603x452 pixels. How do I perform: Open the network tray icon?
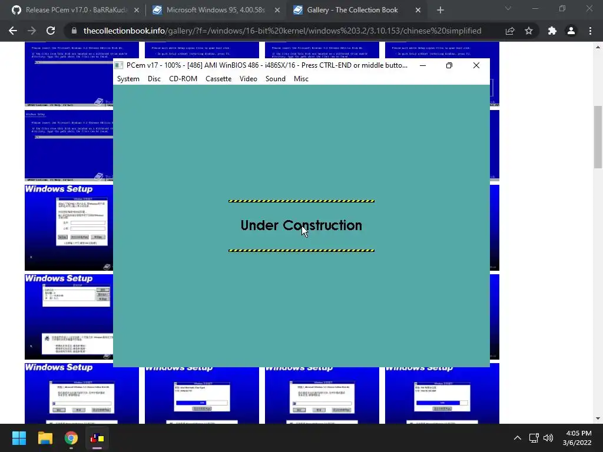pos(534,438)
